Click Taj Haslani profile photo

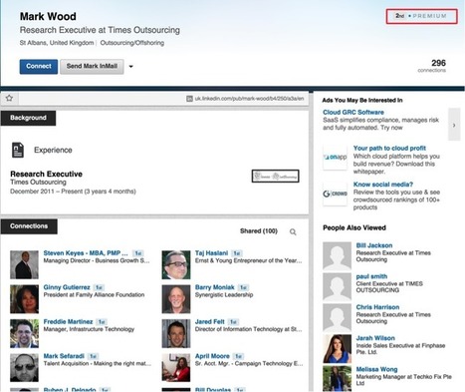176,264
